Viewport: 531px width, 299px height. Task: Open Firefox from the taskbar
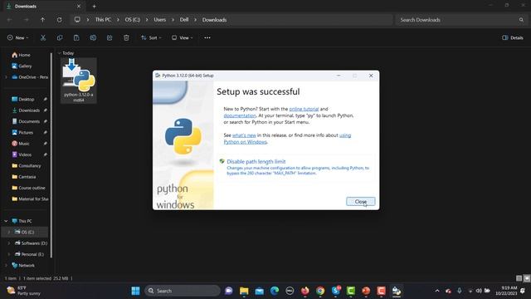[x=304, y=291]
